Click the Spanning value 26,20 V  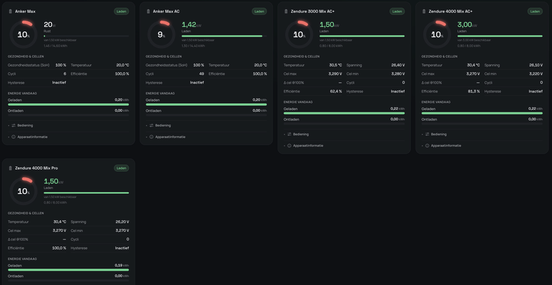(x=122, y=222)
